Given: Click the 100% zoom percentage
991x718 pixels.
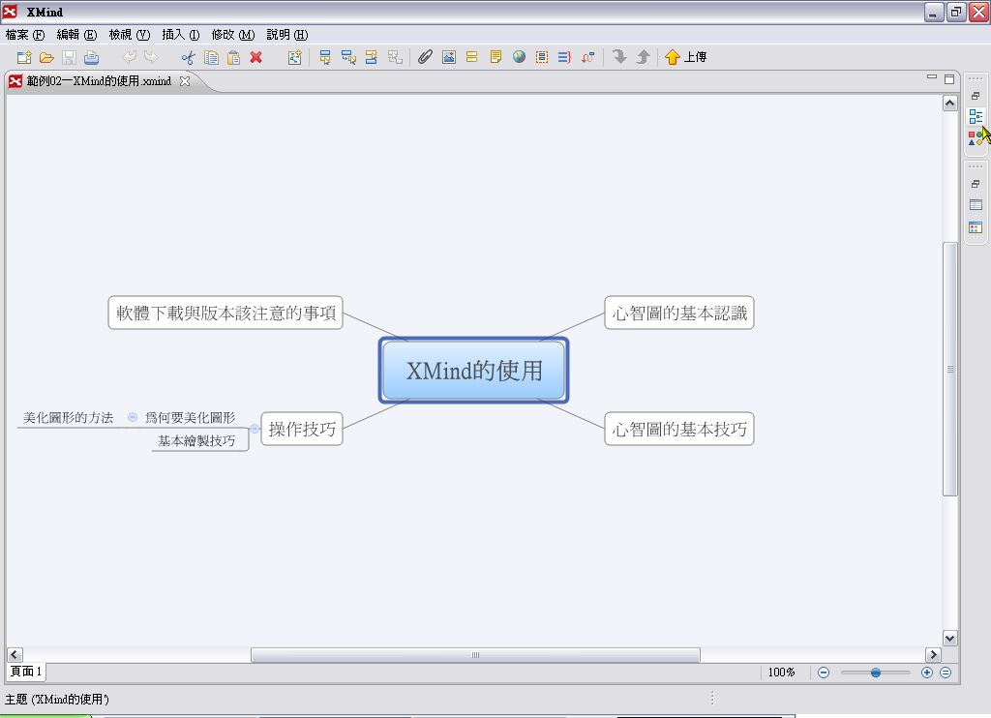Looking at the screenshot, I should pos(781,673).
